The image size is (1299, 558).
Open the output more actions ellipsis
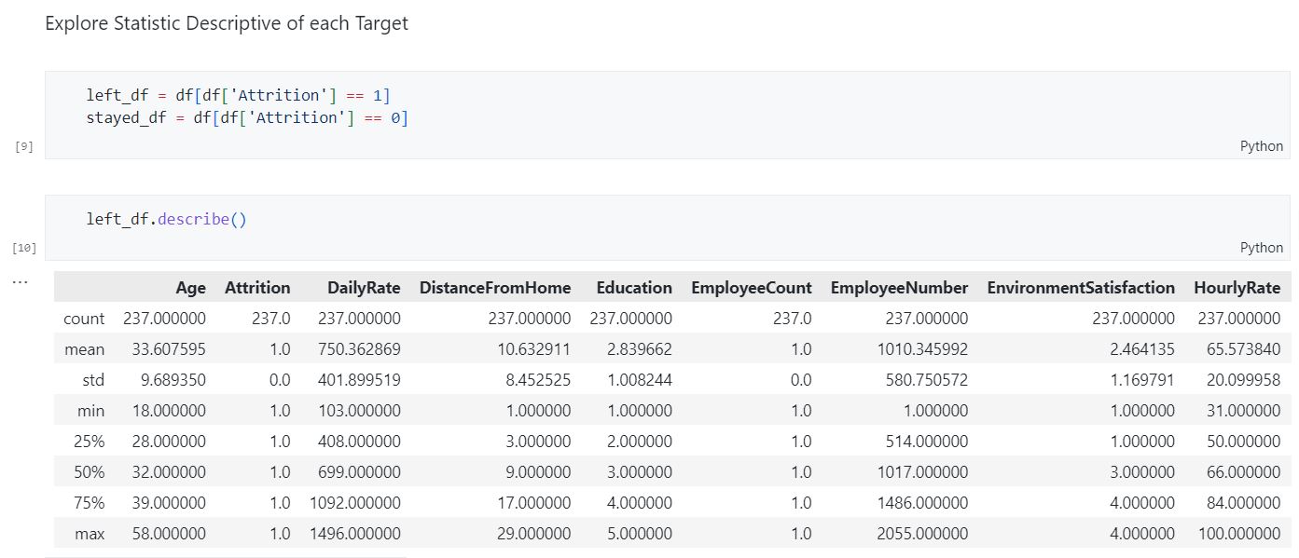click(20, 280)
